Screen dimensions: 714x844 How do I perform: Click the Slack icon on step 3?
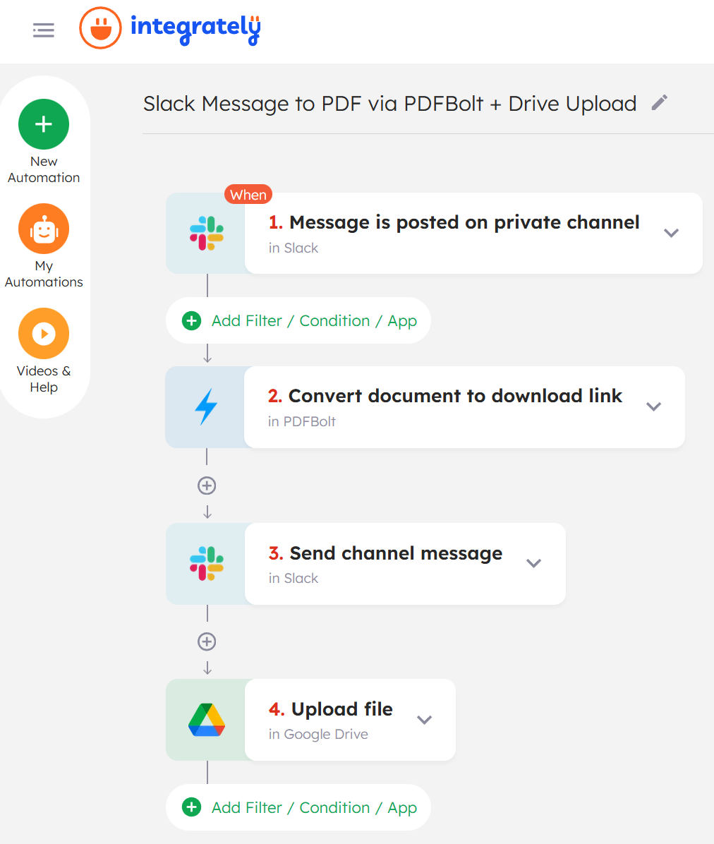(x=205, y=563)
